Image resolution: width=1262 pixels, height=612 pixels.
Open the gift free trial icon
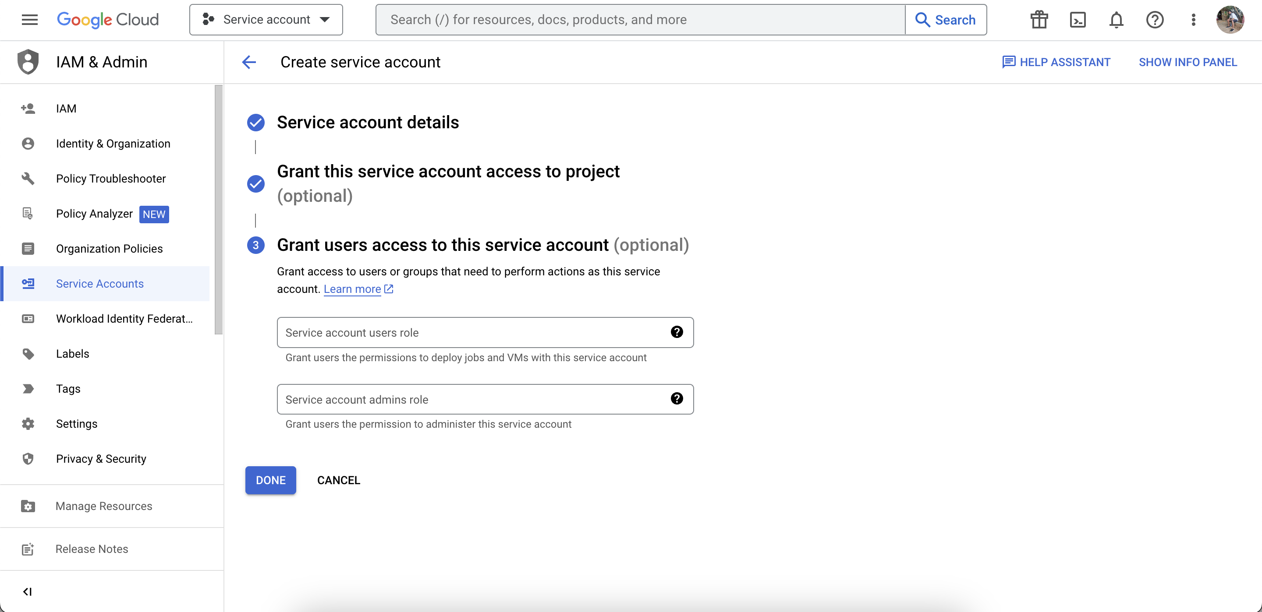click(x=1039, y=20)
